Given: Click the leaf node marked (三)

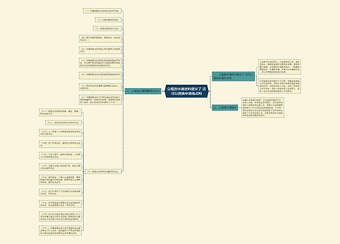Looking at the screenshot, I should (107, 28).
